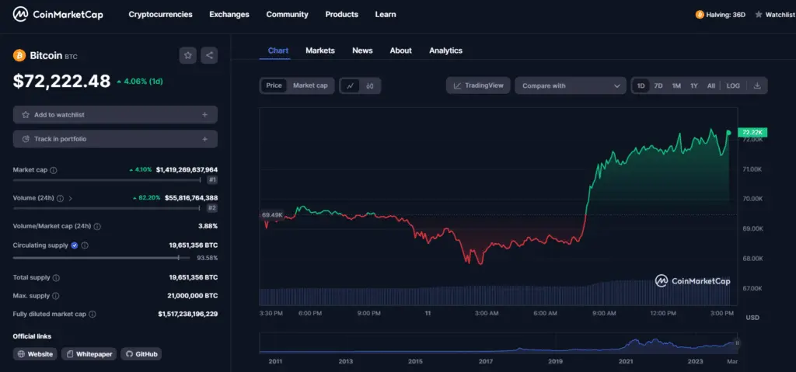
Task: Expand Volume (24h) chevron arrow
Action: [71, 198]
